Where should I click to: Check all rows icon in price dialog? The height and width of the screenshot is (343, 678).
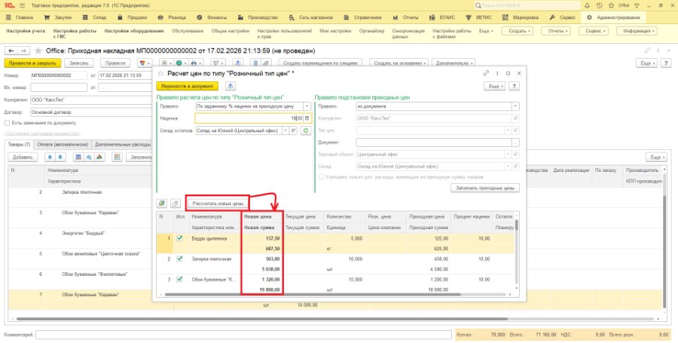pos(161,203)
